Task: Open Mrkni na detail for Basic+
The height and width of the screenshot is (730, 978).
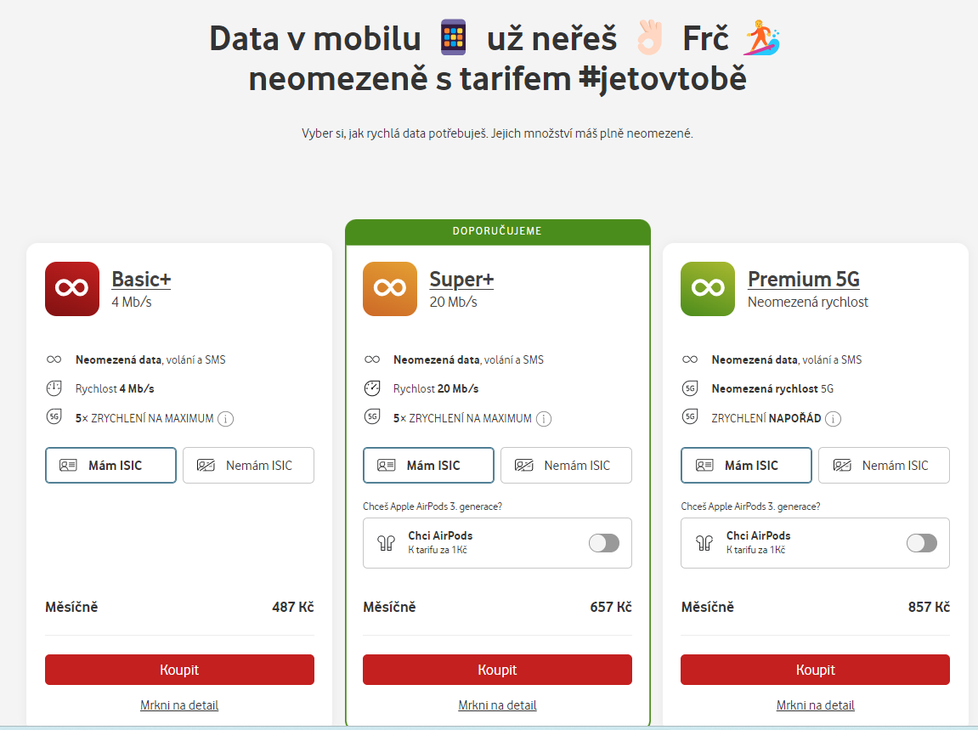Action: point(179,705)
